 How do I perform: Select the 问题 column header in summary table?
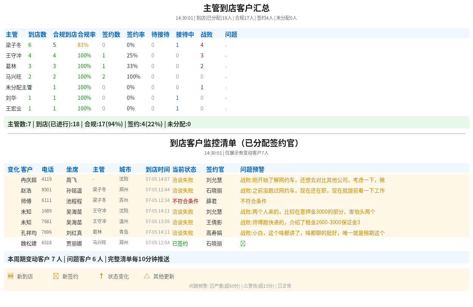click(x=231, y=34)
